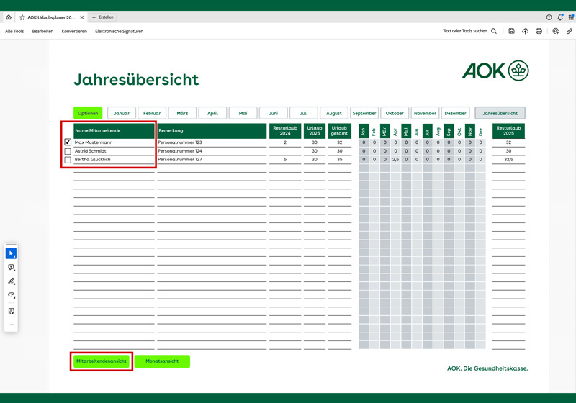The image size is (576, 403).
Task: Click Urlaub gesamt value 35
Action: [x=339, y=159]
